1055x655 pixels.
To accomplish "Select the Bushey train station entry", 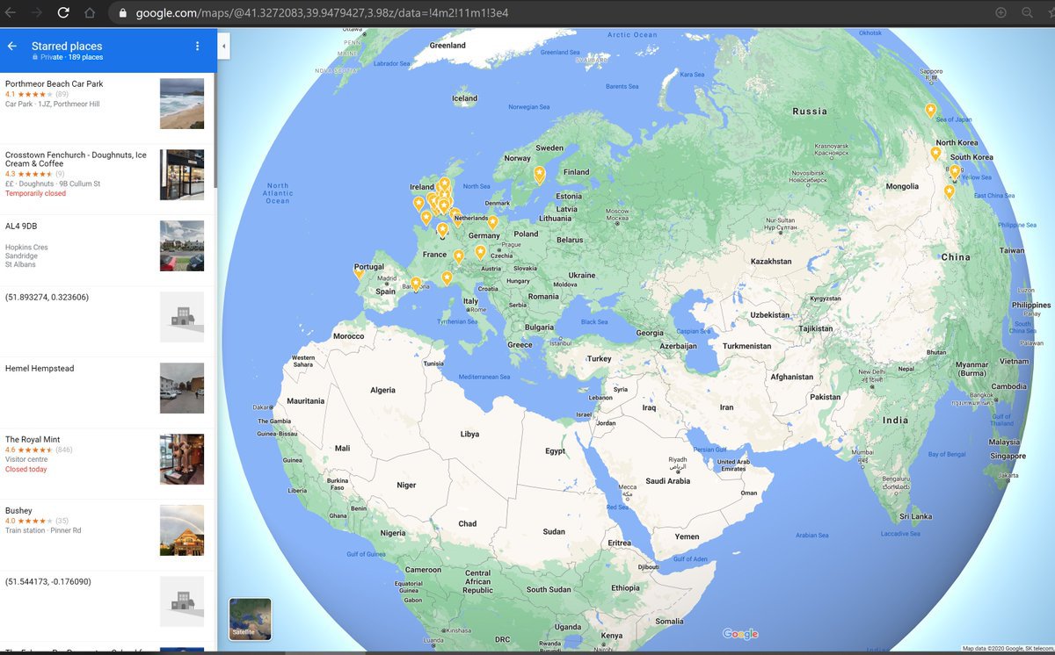I will click(x=19, y=511).
